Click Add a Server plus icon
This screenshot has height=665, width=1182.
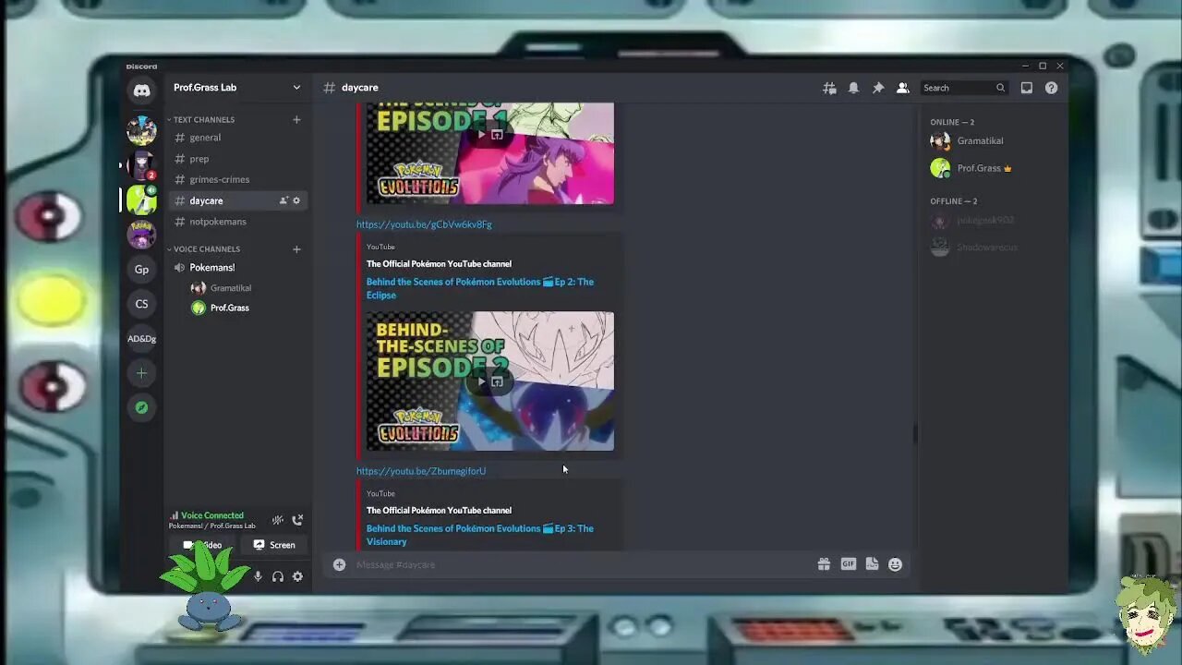pyautogui.click(x=141, y=373)
